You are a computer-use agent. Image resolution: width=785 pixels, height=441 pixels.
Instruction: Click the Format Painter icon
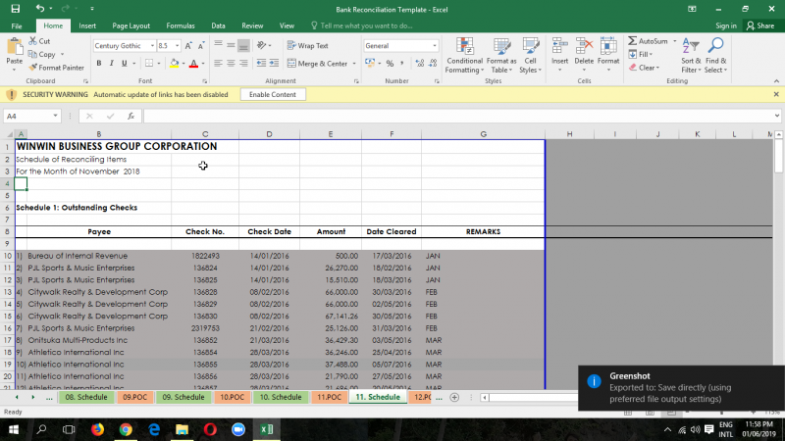[32, 68]
